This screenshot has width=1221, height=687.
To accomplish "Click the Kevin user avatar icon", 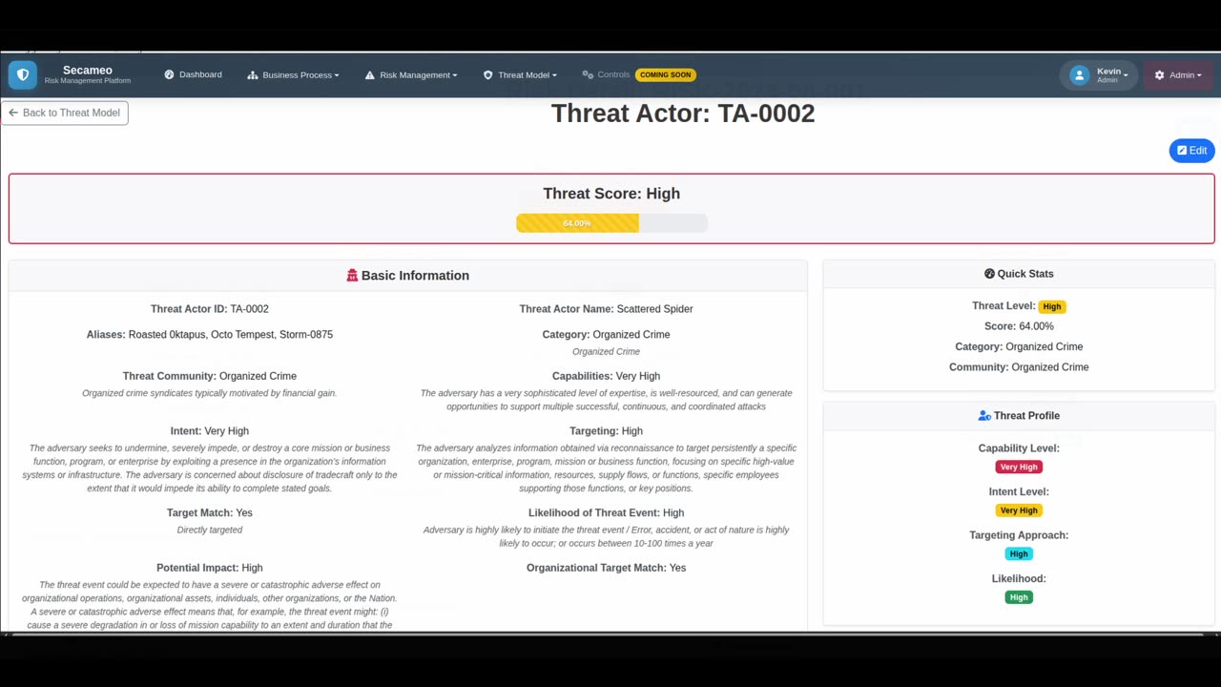I will tap(1079, 75).
